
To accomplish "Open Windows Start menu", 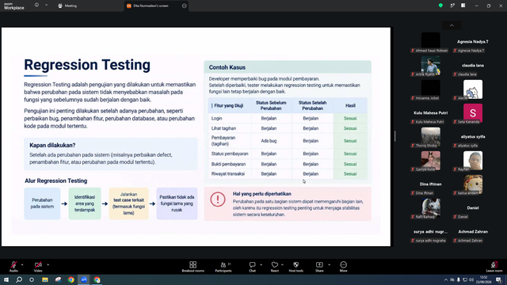I will pos(6,279).
